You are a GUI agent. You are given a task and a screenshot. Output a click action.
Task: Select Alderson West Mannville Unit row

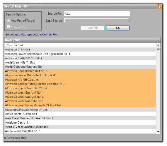coord(80,101)
